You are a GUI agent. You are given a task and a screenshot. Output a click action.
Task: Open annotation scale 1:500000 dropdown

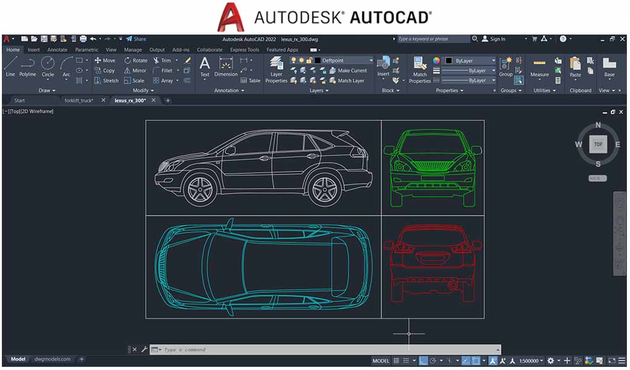531,361
